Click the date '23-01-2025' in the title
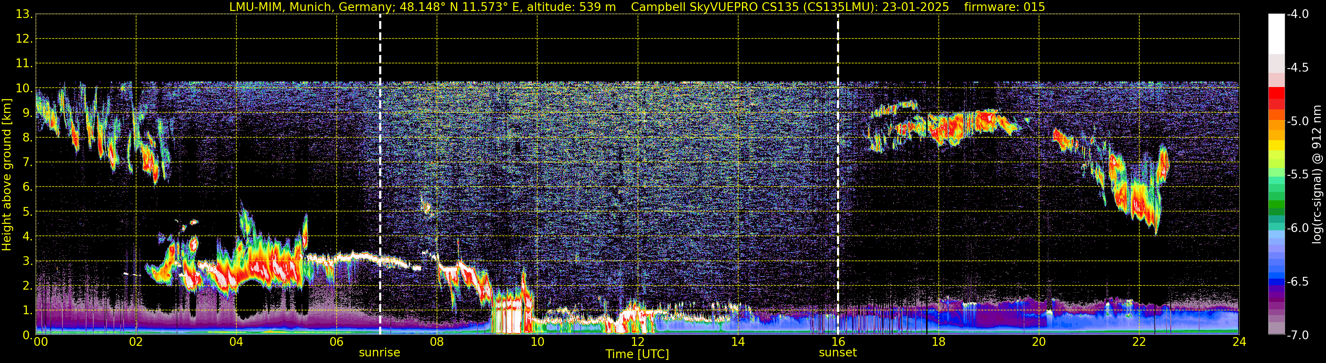1326x363 pixels. tap(915, 7)
